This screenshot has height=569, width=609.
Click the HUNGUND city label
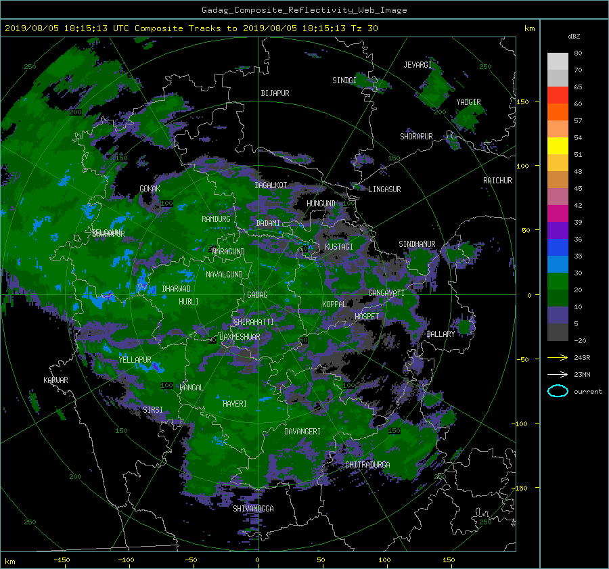click(321, 204)
